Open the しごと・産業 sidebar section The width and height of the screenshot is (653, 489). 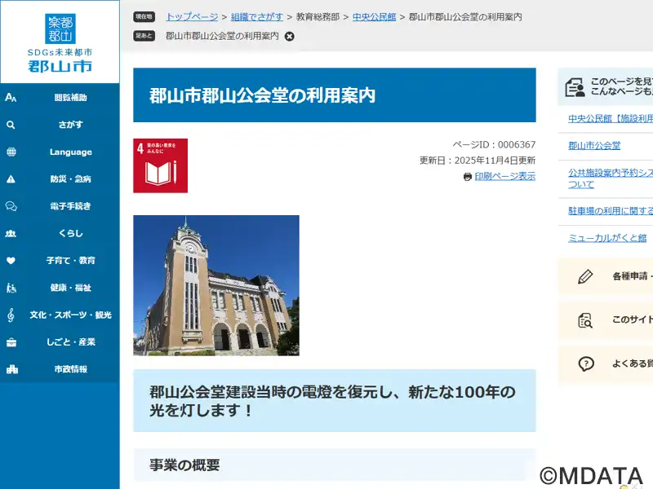tap(60, 342)
